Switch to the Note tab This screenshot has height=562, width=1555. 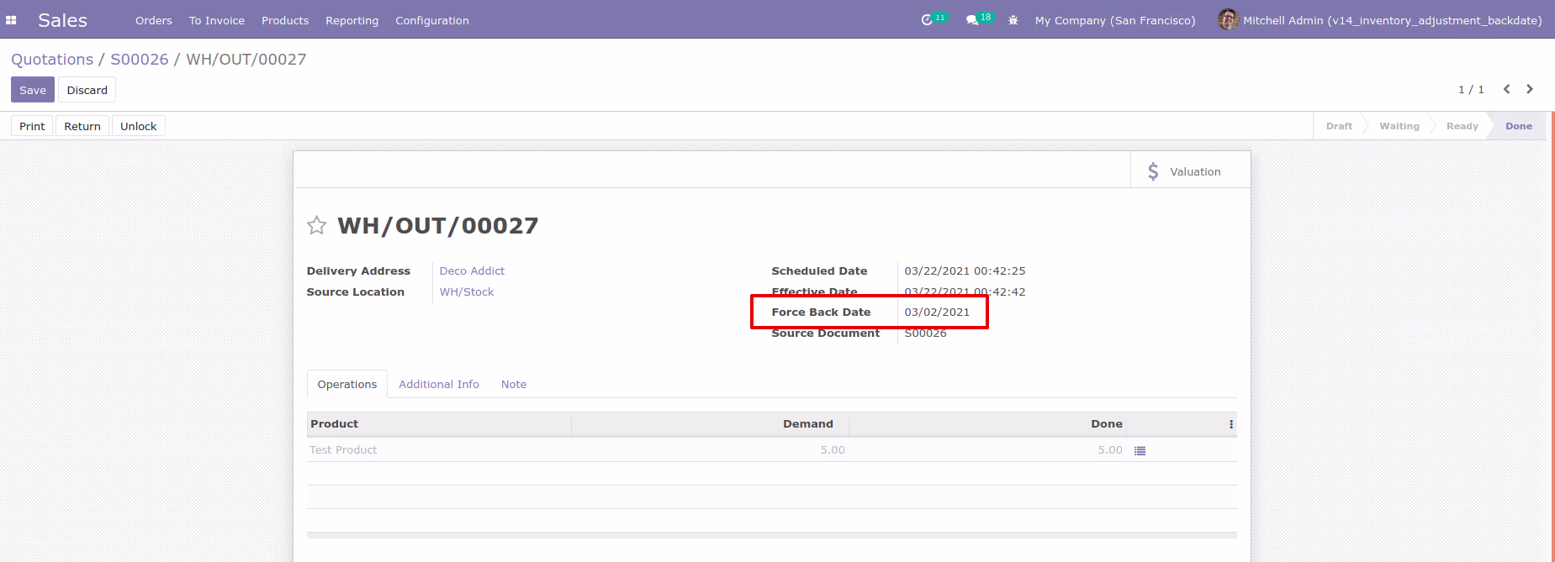coord(514,384)
